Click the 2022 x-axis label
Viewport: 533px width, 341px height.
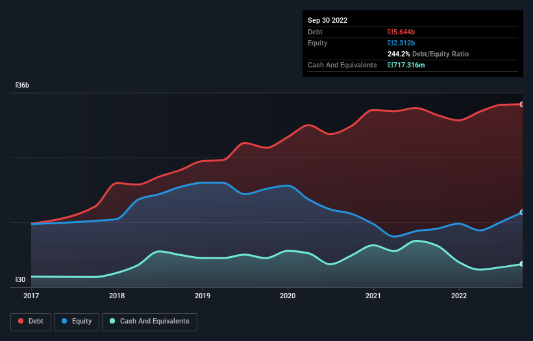[x=459, y=296]
